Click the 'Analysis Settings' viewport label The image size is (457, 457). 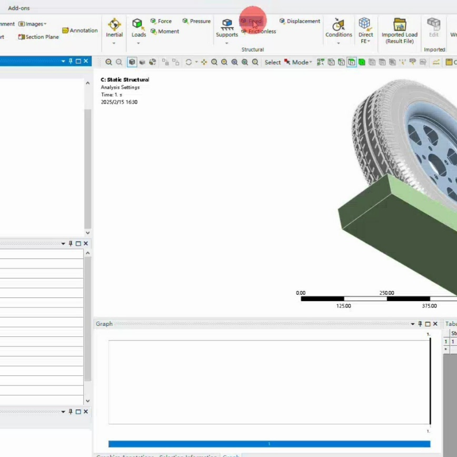tap(120, 87)
